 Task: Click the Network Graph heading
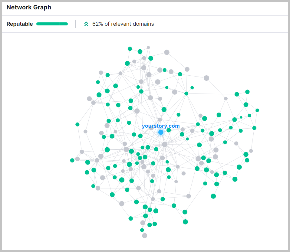(29, 7)
